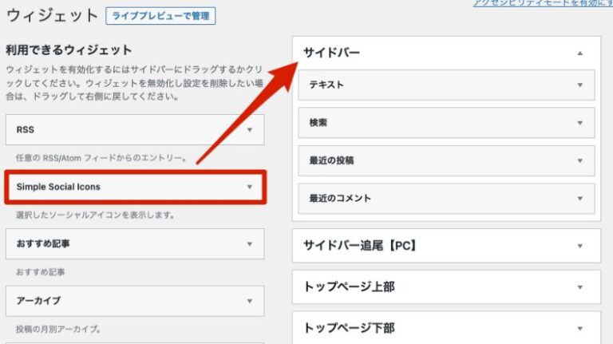Screen dimensions: 613x344
Task: Open the 検索 widget dropdown arrow
Action: coord(580,123)
